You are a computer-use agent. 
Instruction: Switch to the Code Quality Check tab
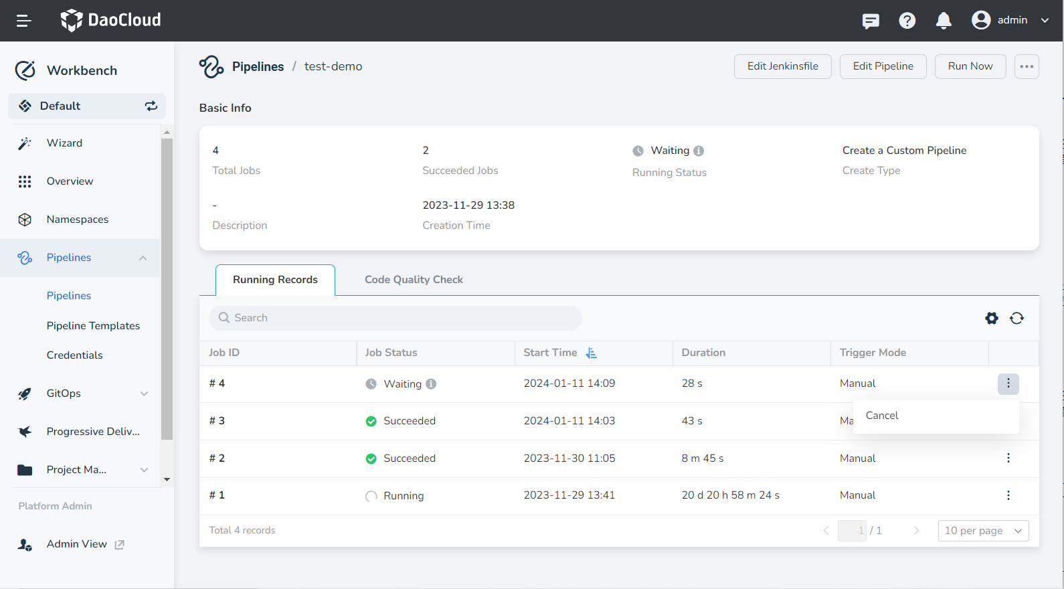click(414, 280)
